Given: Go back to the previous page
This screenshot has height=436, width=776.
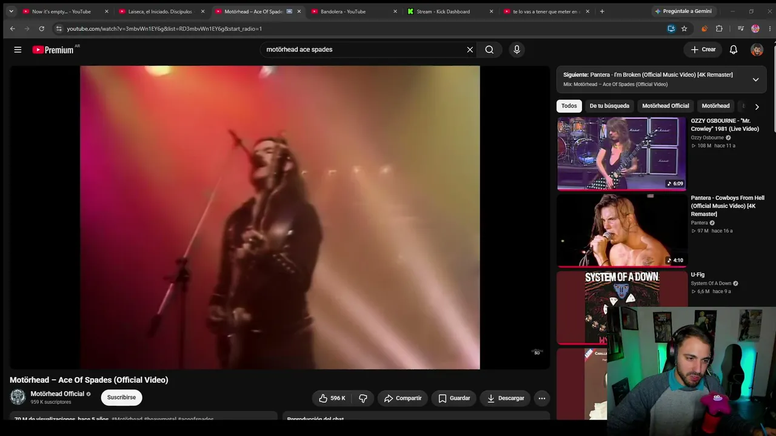Looking at the screenshot, I should click(x=12, y=28).
